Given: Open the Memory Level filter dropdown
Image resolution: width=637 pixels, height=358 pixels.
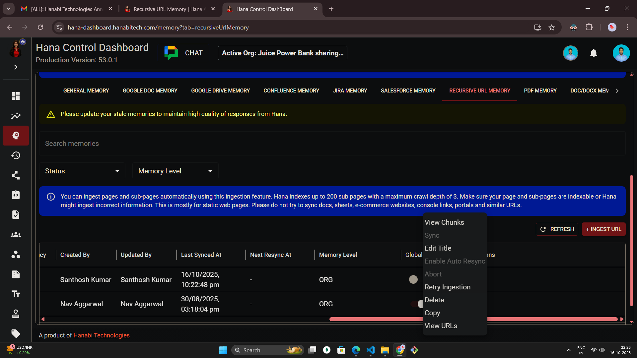Looking at the screenshot, I should (175, 171).
